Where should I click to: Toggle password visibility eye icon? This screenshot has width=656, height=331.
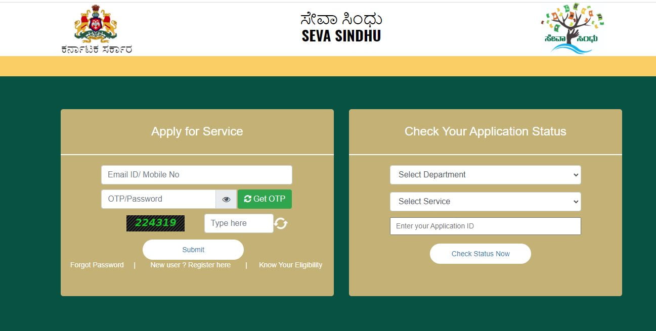(226, 199)
